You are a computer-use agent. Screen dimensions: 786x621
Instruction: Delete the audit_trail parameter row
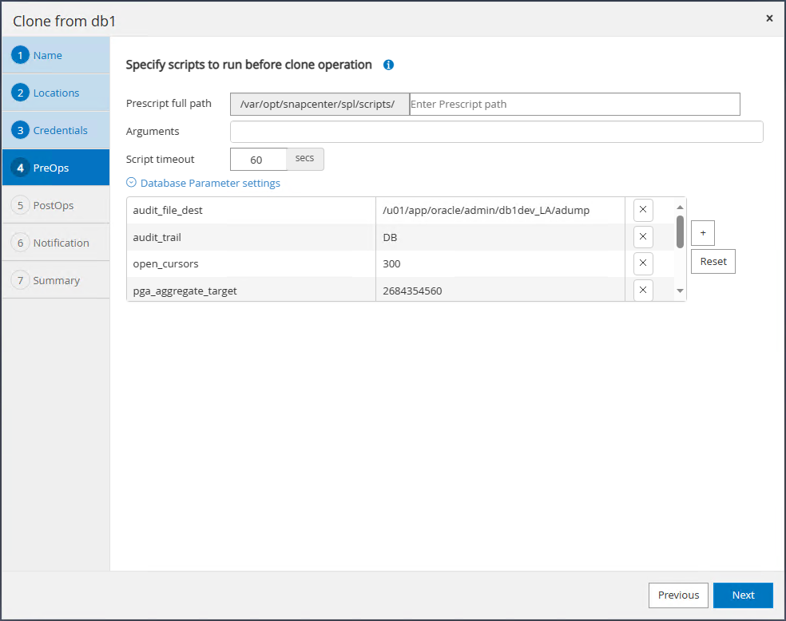pyautogui.click(x=643, y=237)
